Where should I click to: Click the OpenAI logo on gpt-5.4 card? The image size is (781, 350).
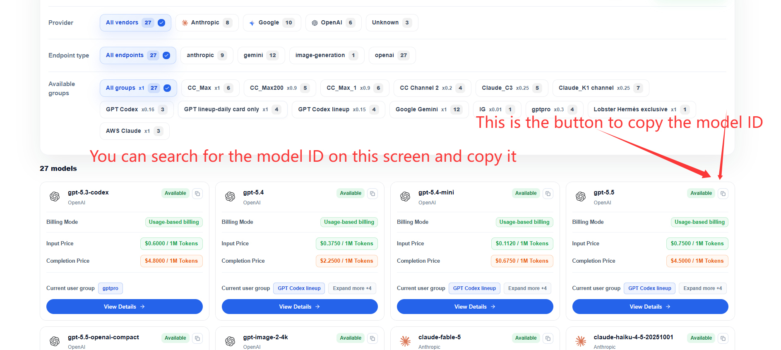click(x=230, y=197)
